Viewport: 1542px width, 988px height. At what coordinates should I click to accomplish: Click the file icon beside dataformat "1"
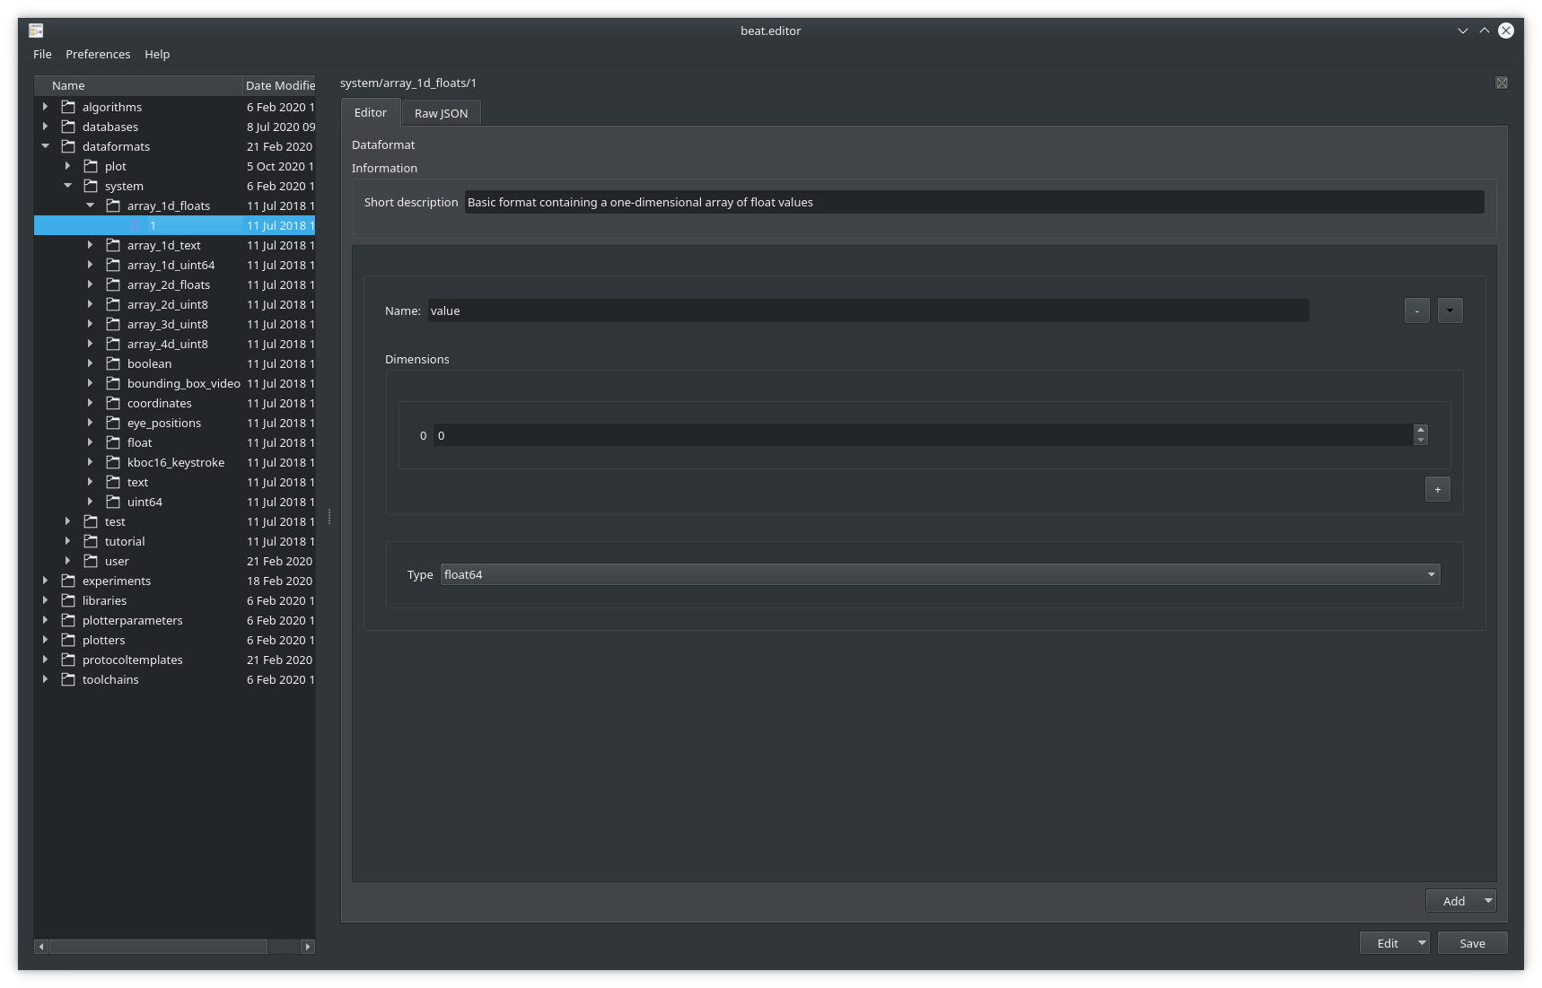click(135, 225)
